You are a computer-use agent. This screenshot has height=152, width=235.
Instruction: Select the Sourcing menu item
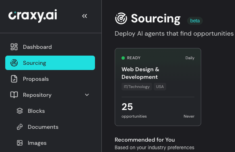[x=50, y=63]
